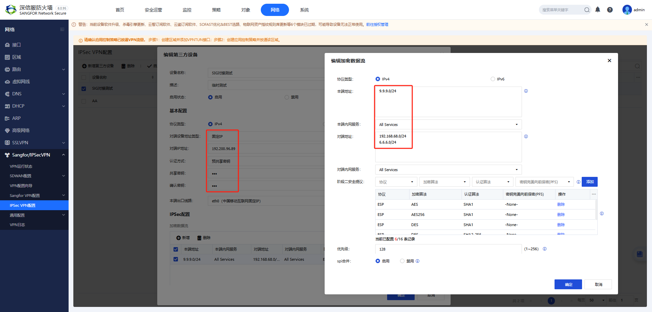Image resolution: width=652 pixels, height=312 pixels.
Task: Click 删除 for the ESP DES SHA1 row
Action: 561,225
